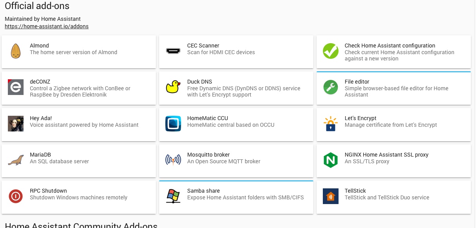Click 'Check current Home Assistant configuration' description

tap(399, 55)
